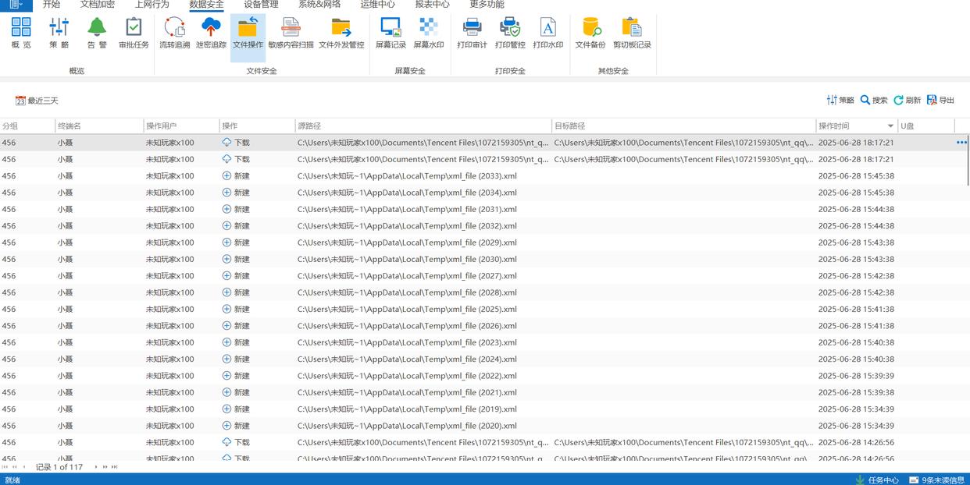Click the three-dot menu on first row
This screenshot has width=970, height=485.
click(961, 143)
